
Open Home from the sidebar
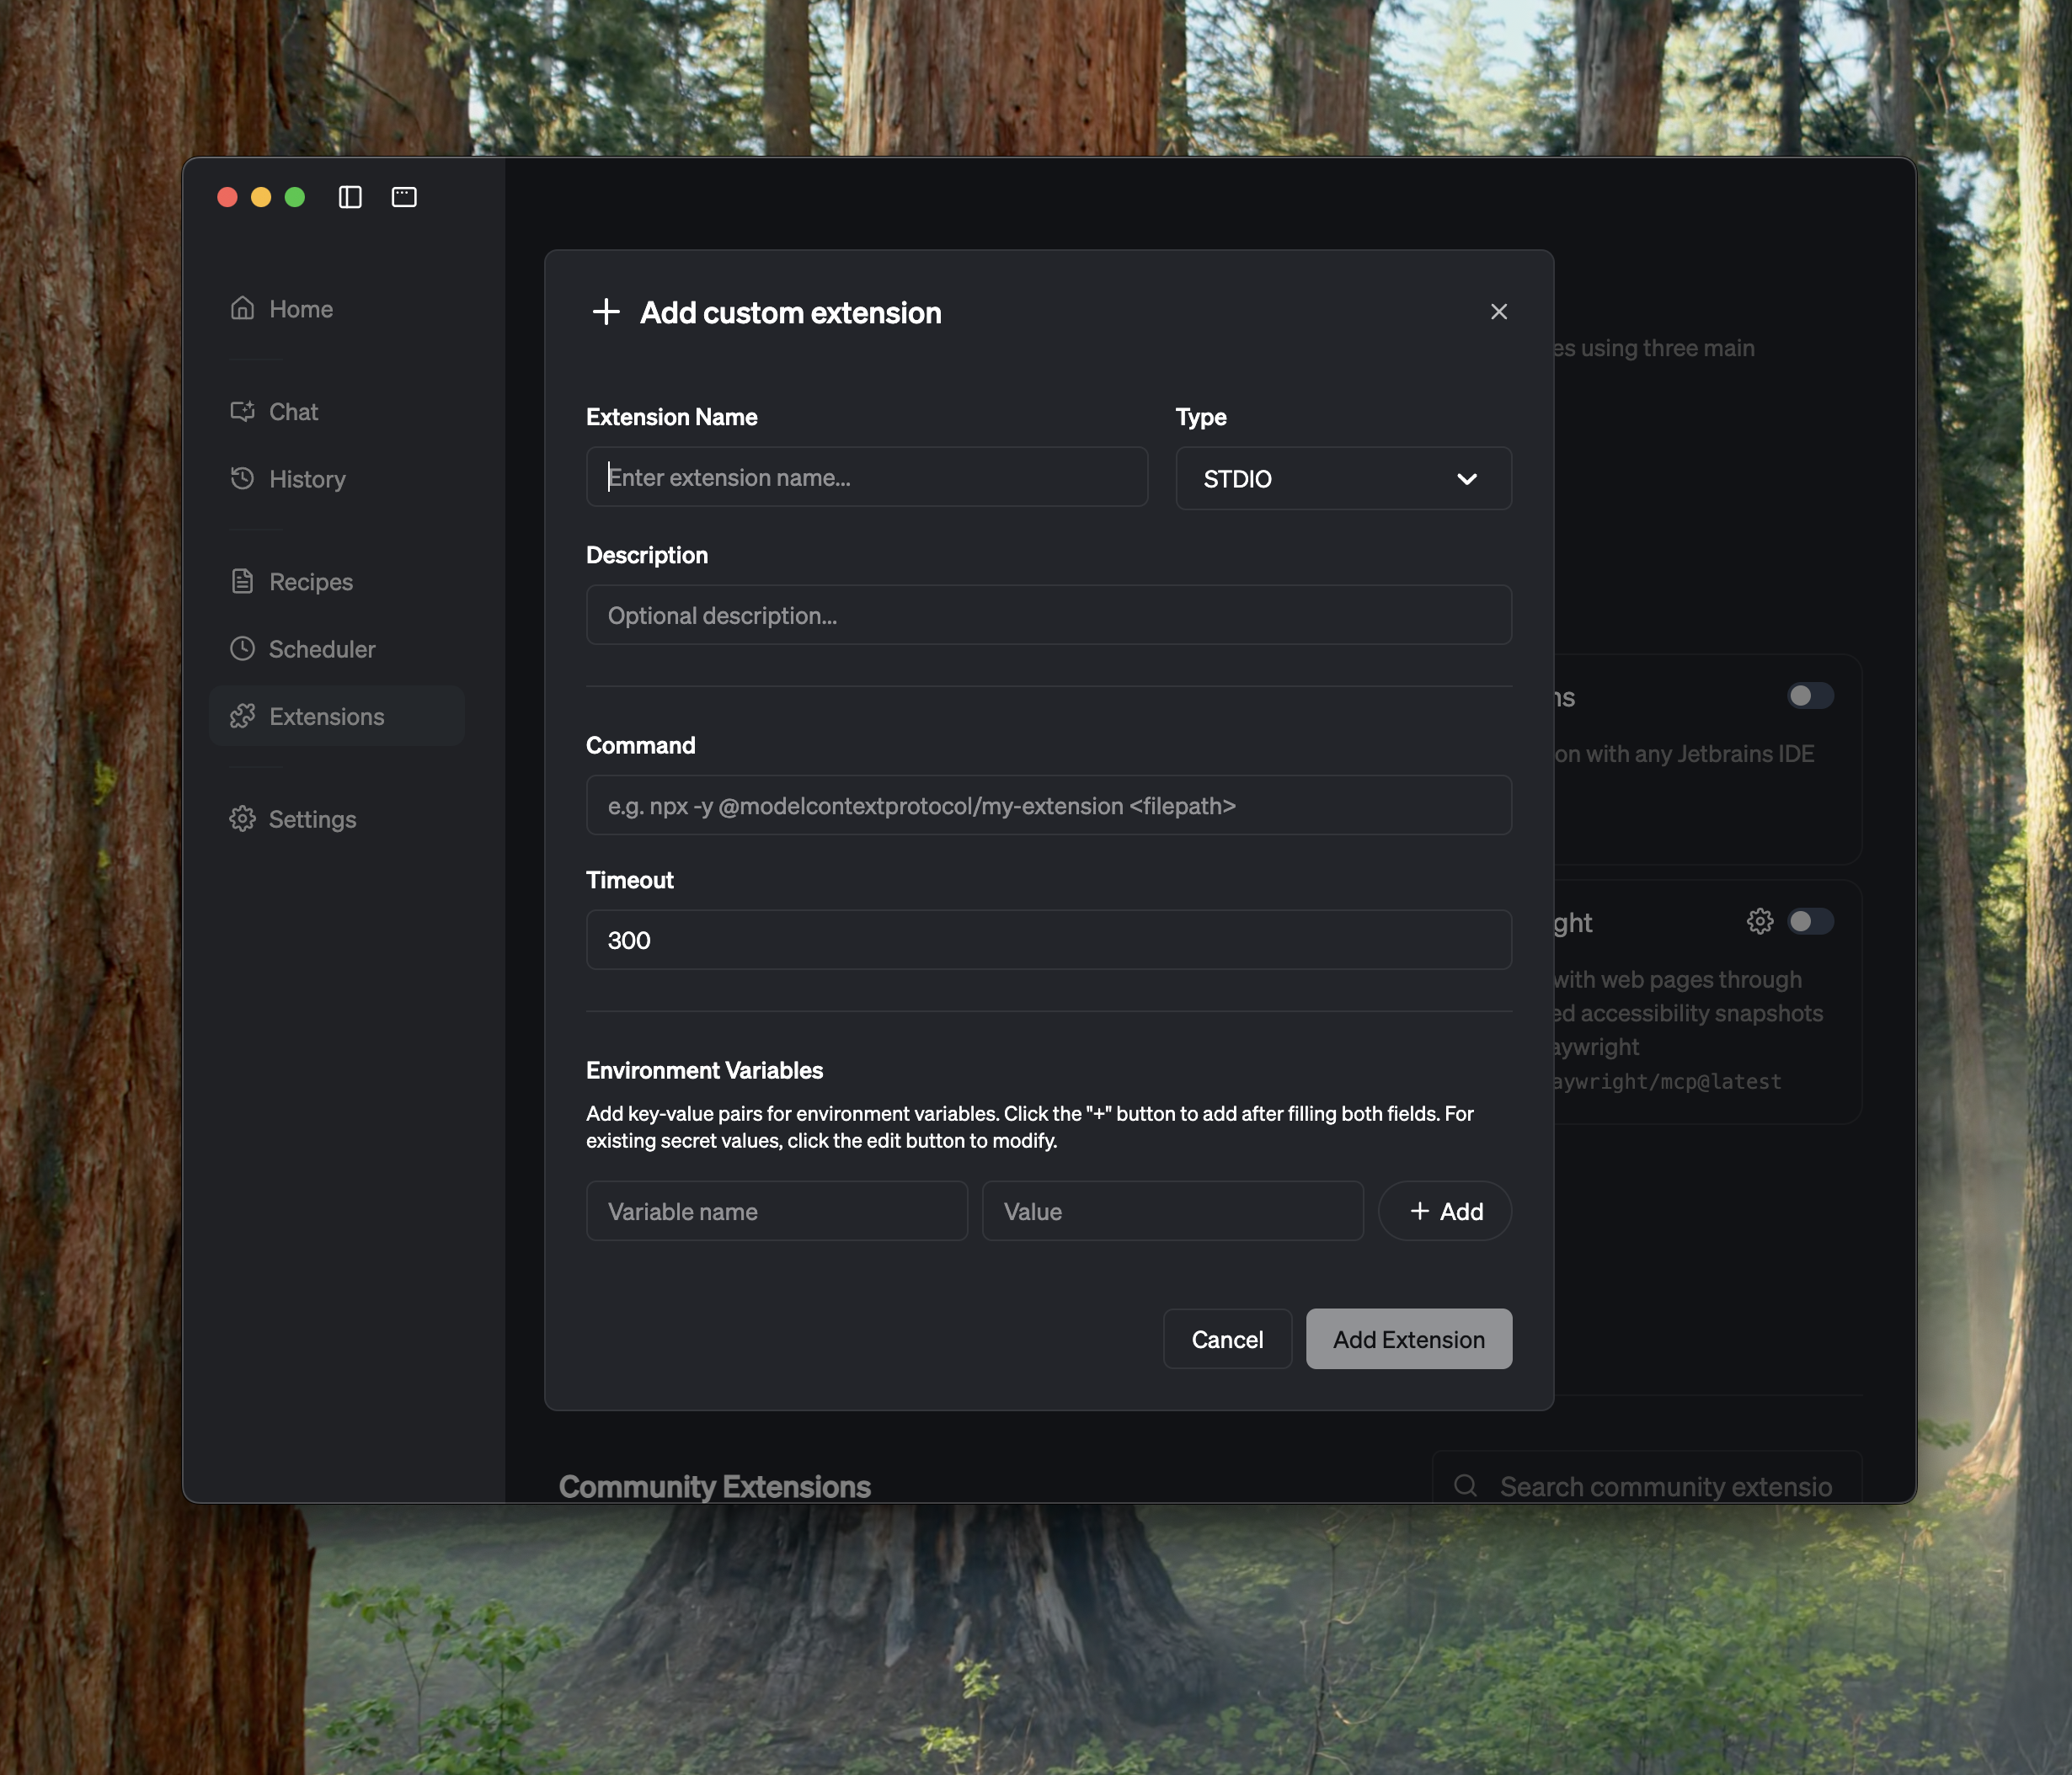click(301, 309)
